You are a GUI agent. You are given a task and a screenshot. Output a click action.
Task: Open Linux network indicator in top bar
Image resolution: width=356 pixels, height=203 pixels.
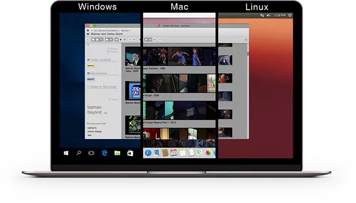pos(262,15)
